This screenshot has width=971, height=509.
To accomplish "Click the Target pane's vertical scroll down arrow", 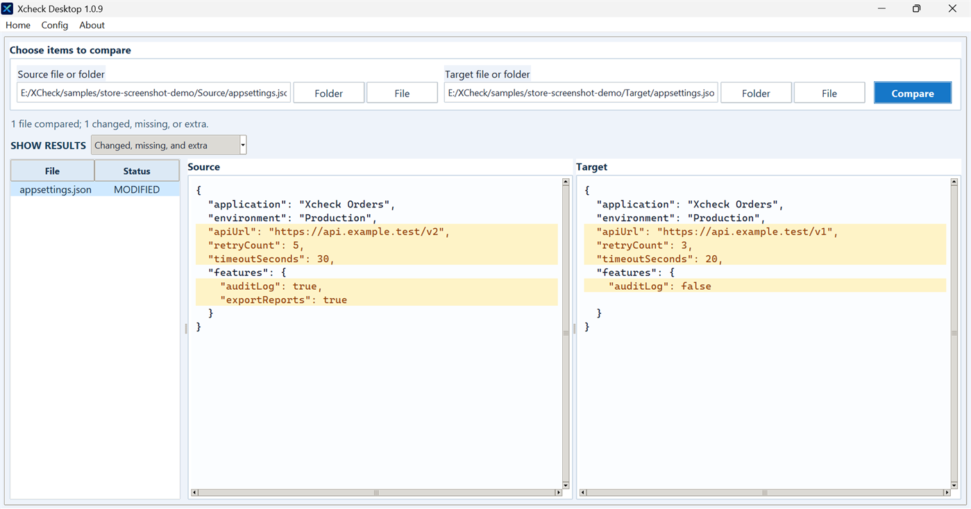I will pos(954,485).
